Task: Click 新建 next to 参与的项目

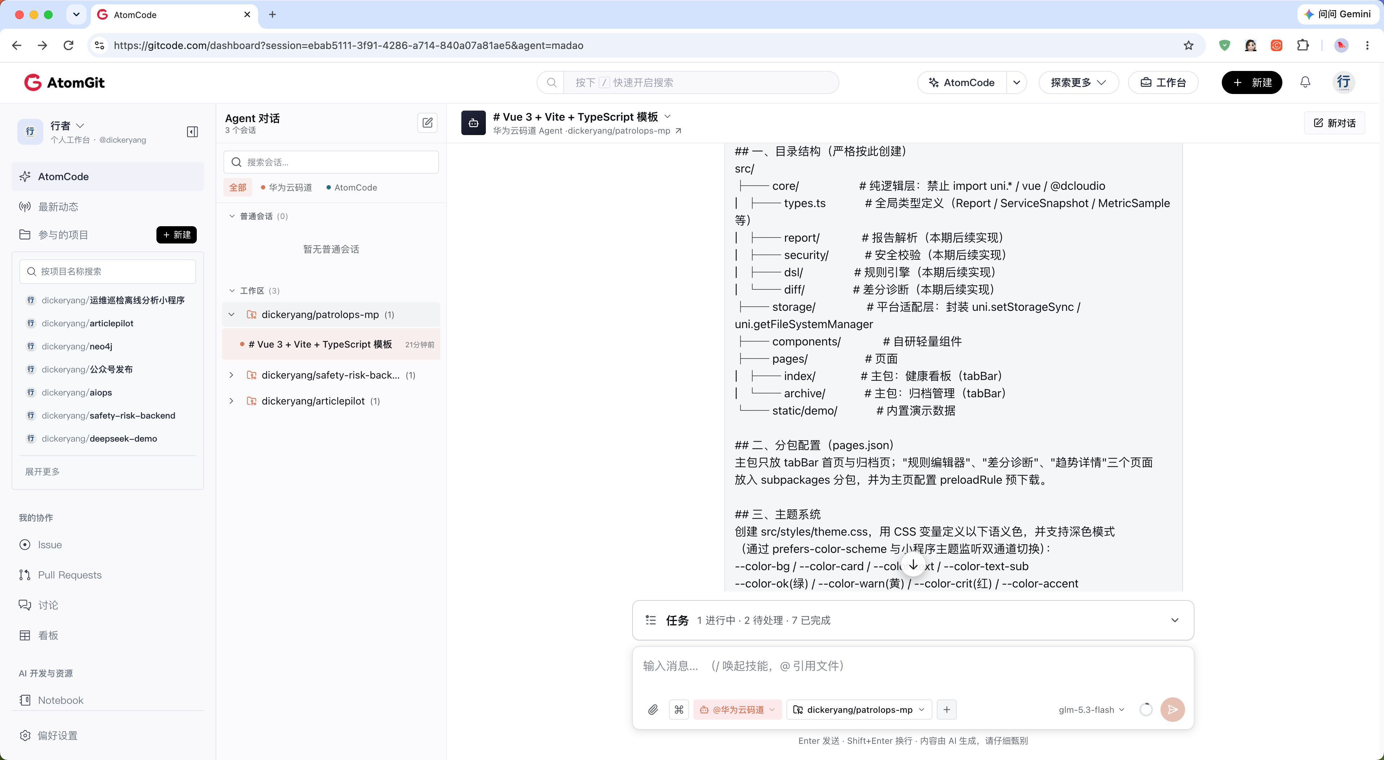Action: (x=177, y=235)
